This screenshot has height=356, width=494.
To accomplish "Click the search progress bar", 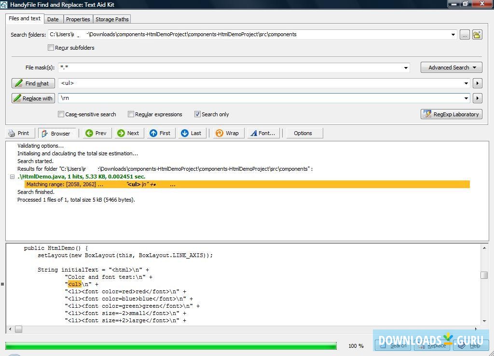I will [171, 345].
